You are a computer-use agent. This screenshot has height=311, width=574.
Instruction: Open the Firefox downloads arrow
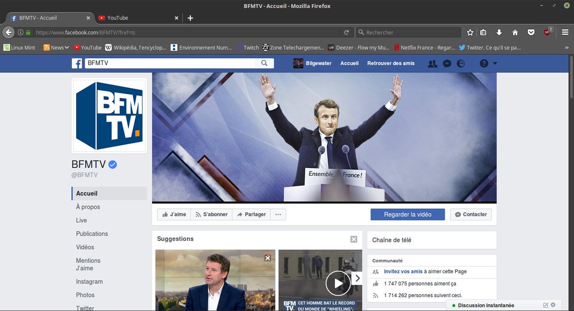coord(499,32)
